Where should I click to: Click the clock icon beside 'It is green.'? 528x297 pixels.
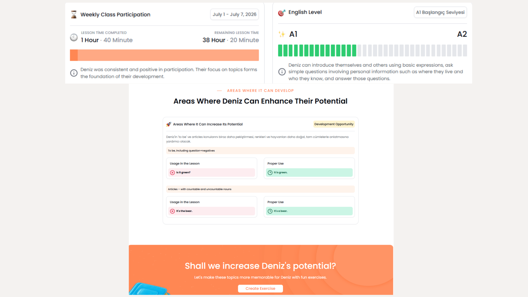coord(270,173)
